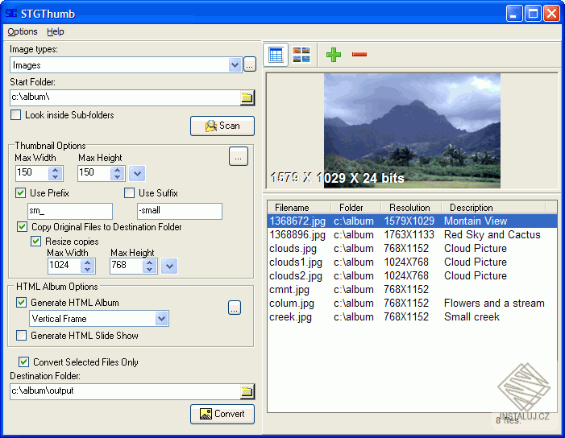Increase thumbnail Max Width spinner value
The height and width of the screenshot is (438, 565).
click(56, 169)
